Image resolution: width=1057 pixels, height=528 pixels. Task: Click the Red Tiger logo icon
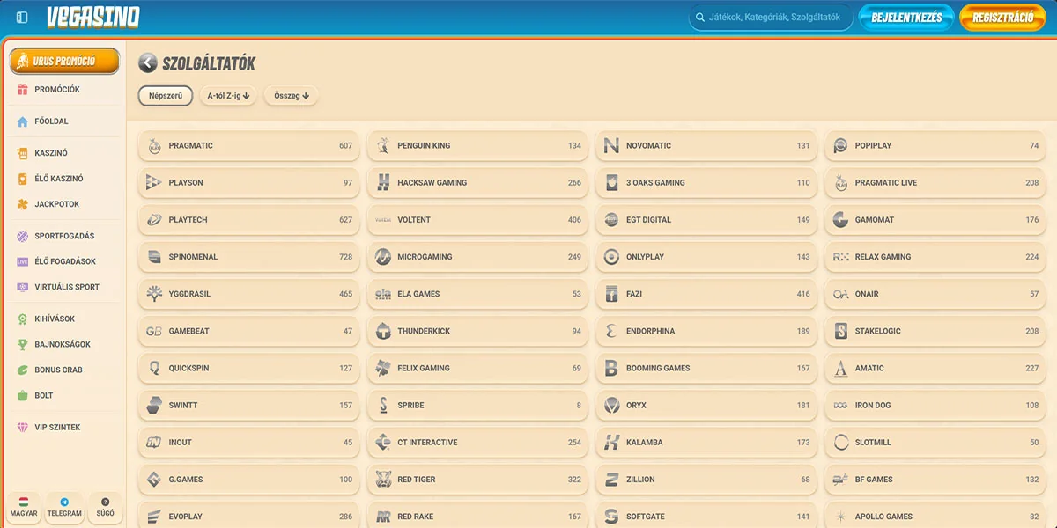point(383,480)
